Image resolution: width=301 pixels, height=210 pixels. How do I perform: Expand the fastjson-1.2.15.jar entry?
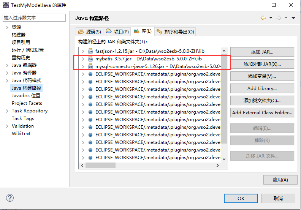coord(83,51)
